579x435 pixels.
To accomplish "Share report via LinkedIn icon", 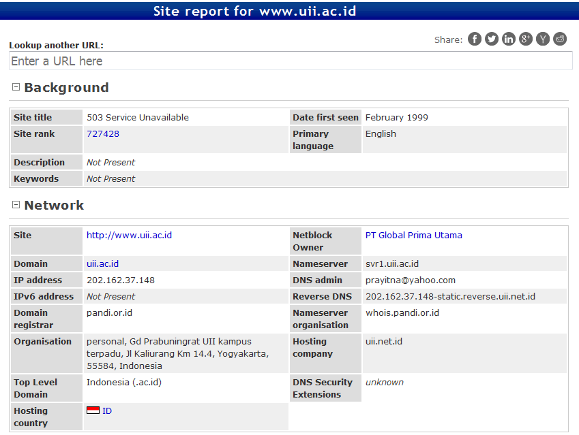I will [509, 39].
